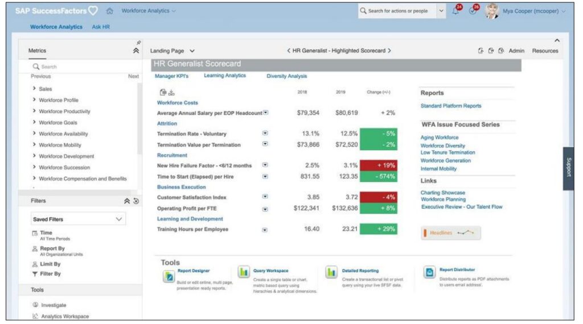The height and width of the screenshot is (324, 583).
Task: Expand Workforce Profile in Metrics tree
Action: 34,99
